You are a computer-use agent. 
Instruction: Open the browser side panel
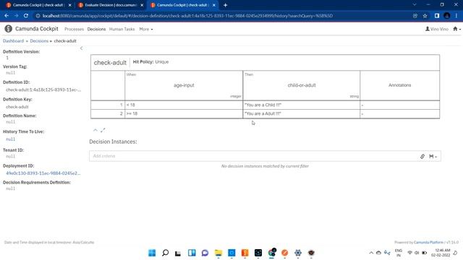pyautogui.click(x=437, y=16)
